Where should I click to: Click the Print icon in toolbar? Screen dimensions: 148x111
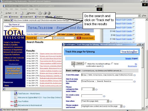(x=45, y=13)
